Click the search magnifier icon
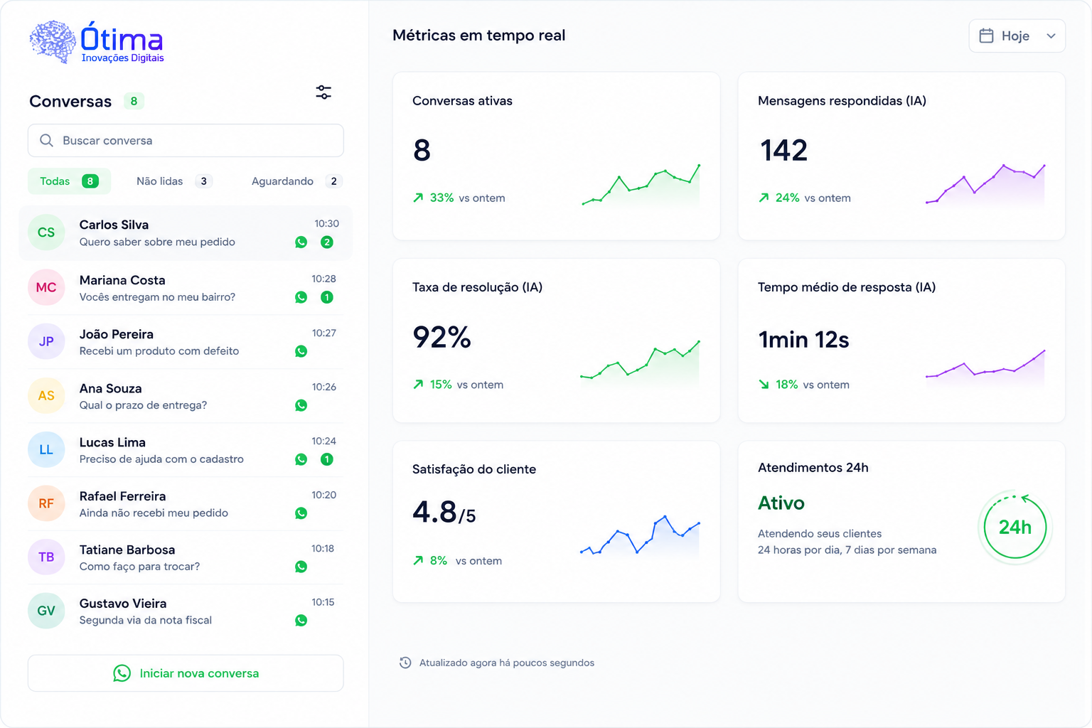 click(x=46, y=141)
